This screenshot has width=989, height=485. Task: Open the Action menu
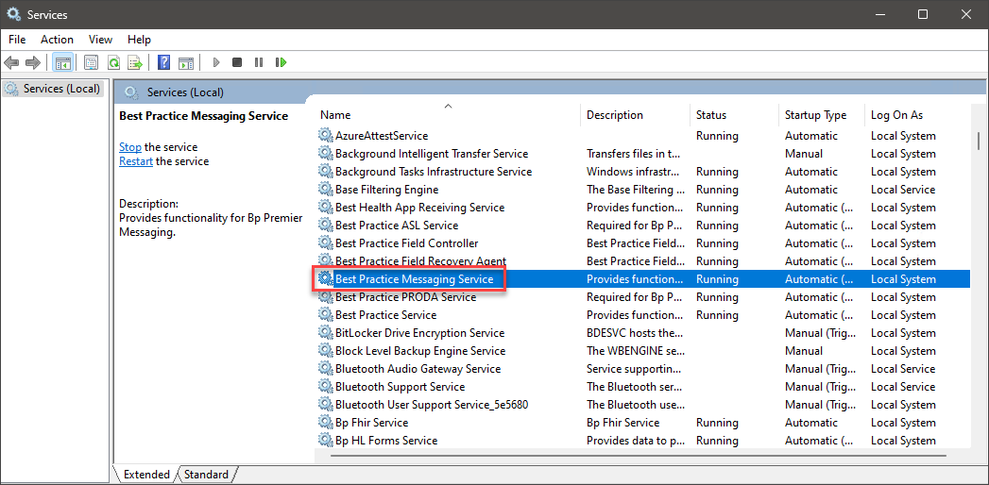pos(58,40)
